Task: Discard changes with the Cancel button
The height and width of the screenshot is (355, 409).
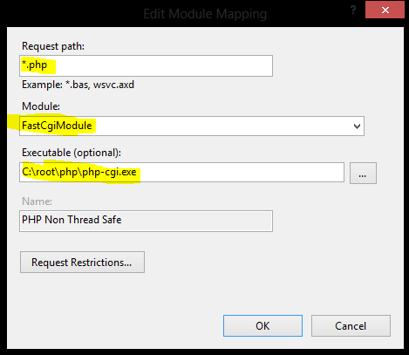Action: [351, 325]
